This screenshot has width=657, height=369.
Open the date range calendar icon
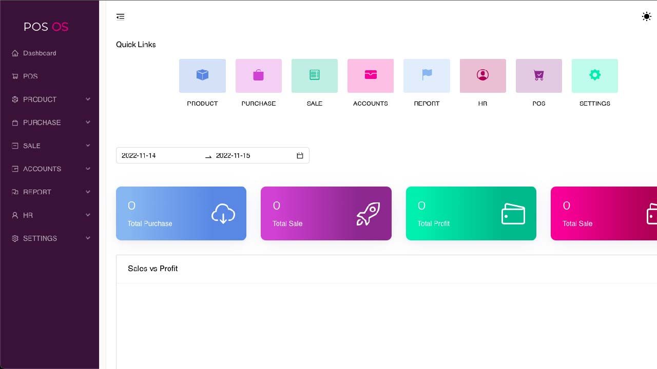pos(300,155)
